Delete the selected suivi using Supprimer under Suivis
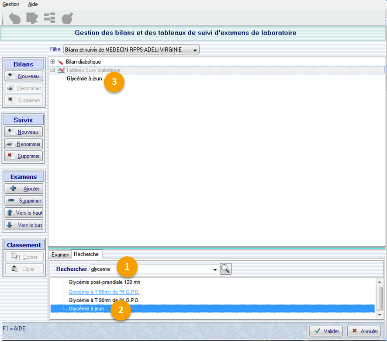This screenshot has width=387, height=342. pyautogui.click(x=24, y=156)
